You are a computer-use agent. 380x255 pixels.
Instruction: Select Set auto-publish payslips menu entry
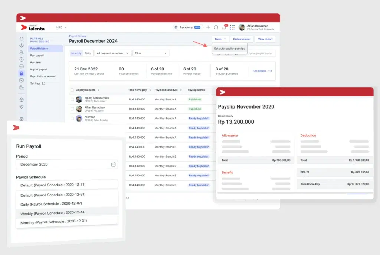(229, 48)
